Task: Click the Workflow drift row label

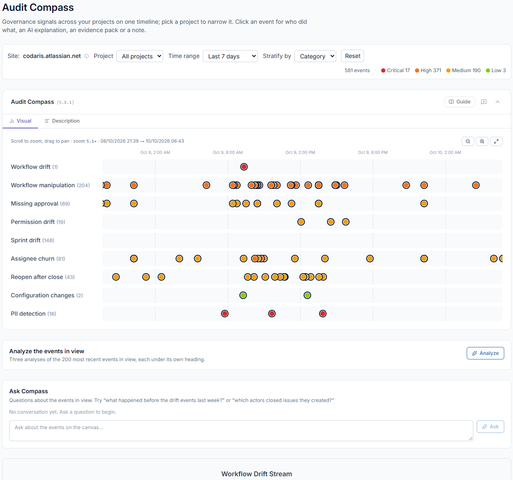Action: [34, 167]
